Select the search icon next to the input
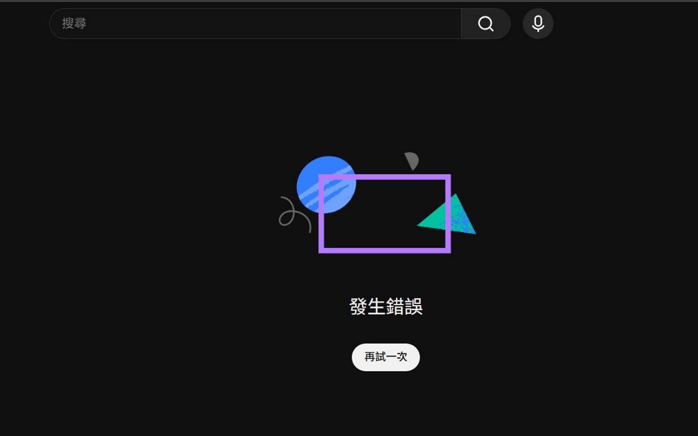This screenshot has width=698, height=436. (x=486, y=24)
